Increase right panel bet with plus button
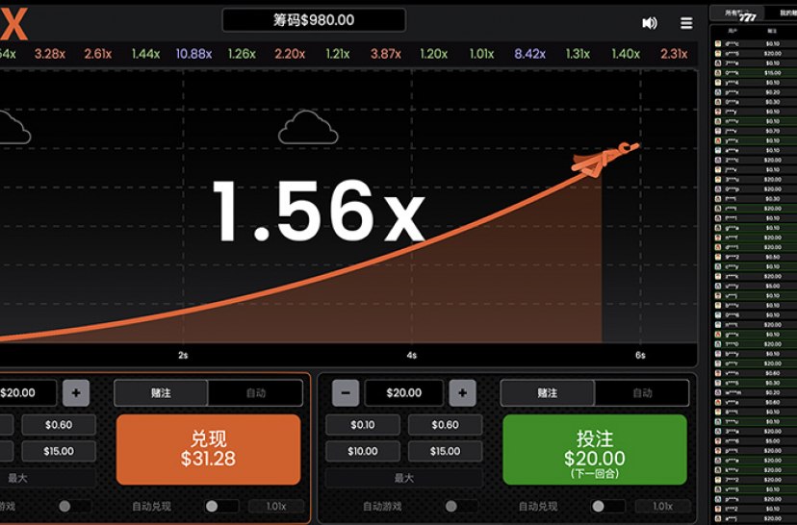Viewport: 797px width, 525px height. tap(463, 393)
